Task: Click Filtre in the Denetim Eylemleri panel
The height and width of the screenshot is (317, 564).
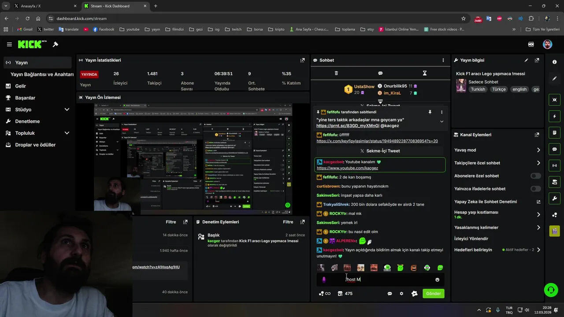Action: (288, 222)
